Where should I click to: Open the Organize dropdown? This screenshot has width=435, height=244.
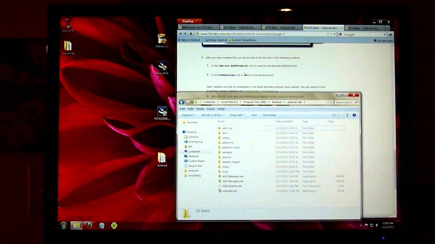coord(189,115)
